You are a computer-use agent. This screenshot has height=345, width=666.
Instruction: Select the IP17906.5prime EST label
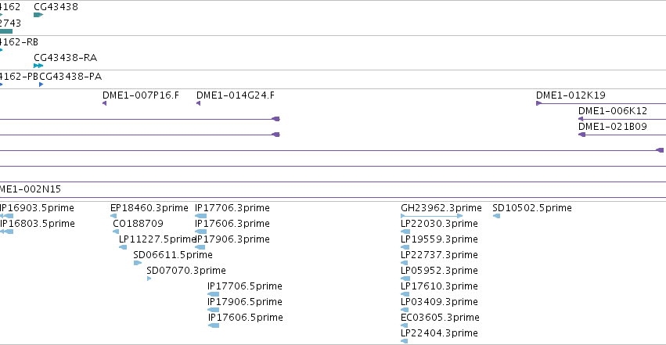(x=245, y=302)
